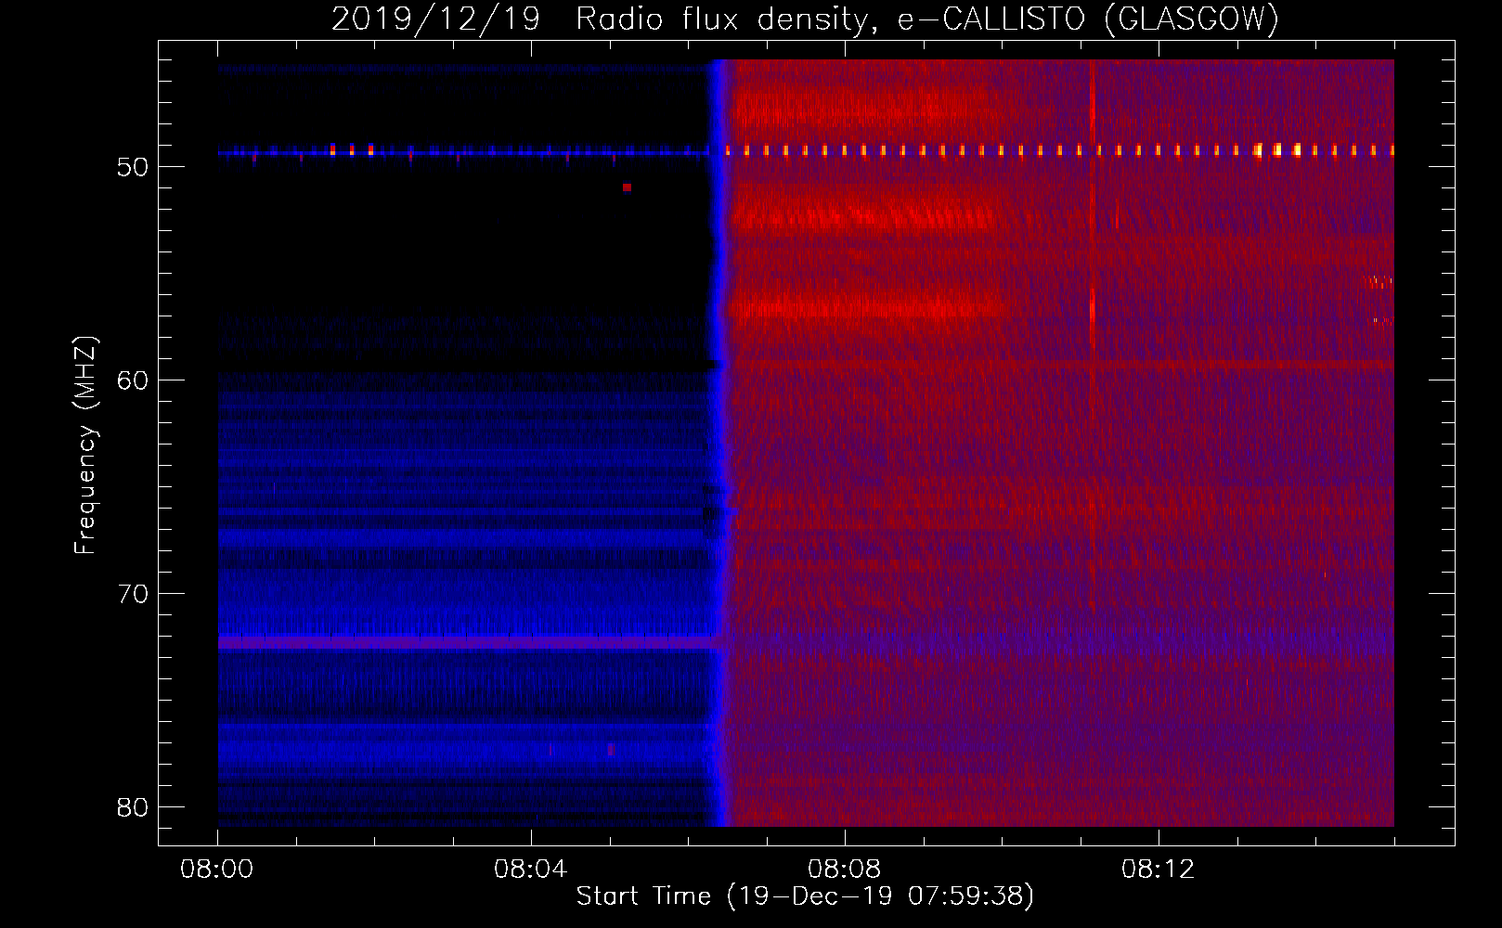Image resolution: width=1502 pixels, height=928 pixels.
Task: Click the "80" frequency tick label
Action: point(133,807)
